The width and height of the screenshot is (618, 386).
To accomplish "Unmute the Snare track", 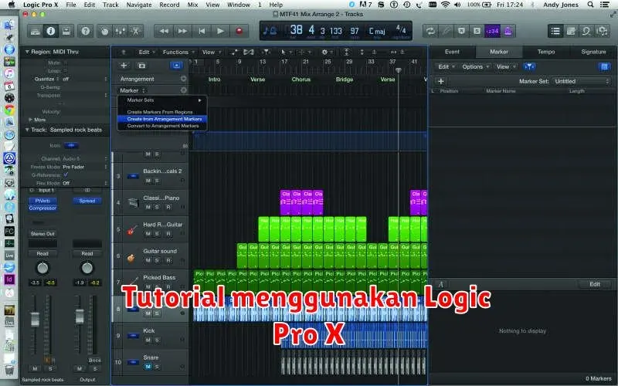I will pyautogui.click(x=148, y=367).
